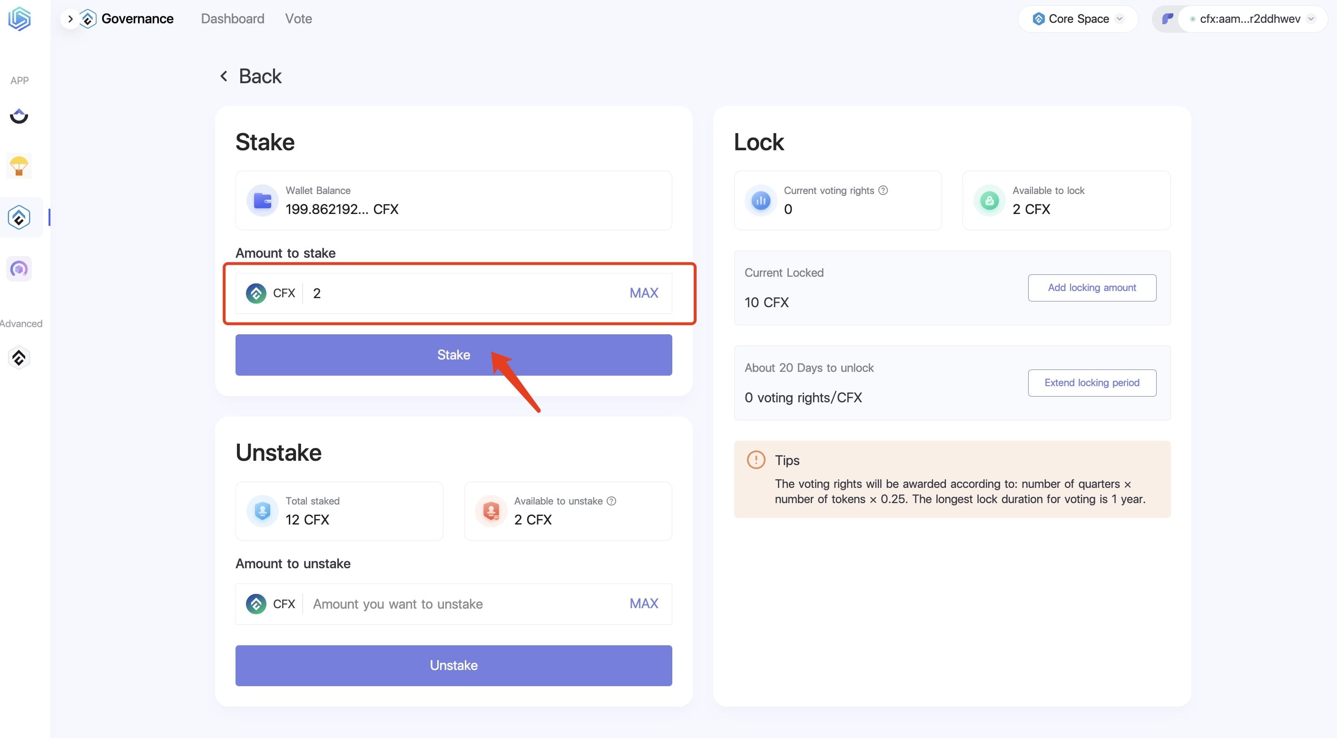Click Add locking amount button

point(1092,288)
